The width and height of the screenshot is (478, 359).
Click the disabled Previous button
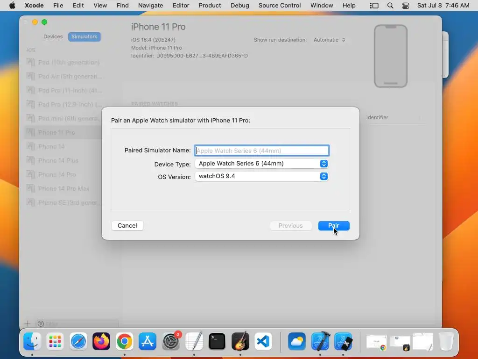click(290, 226)
